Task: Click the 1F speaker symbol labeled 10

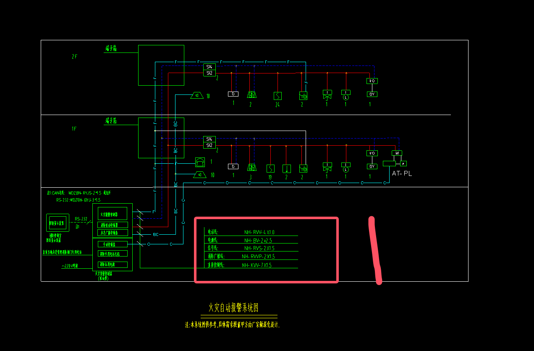Action: click(x=200, y=175)
